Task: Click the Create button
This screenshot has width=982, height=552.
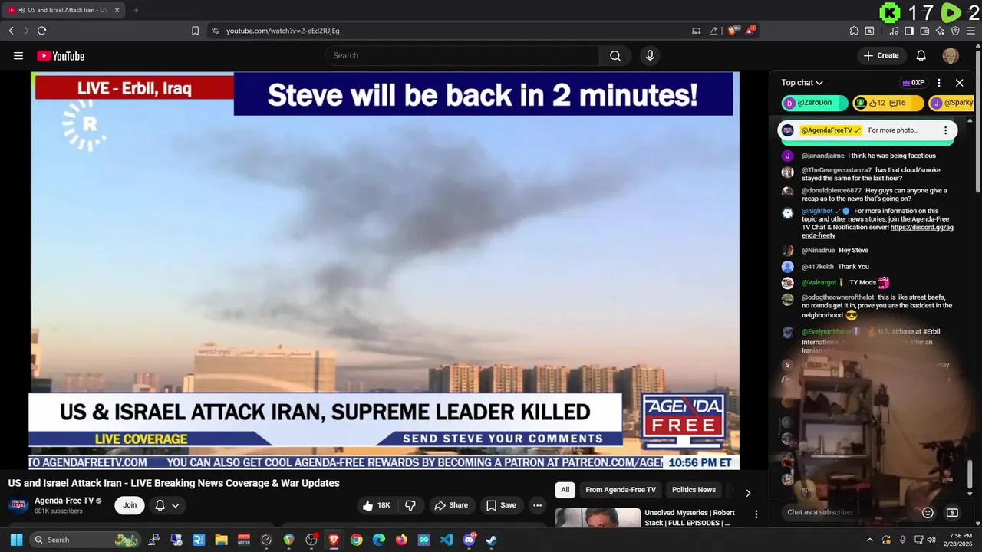Action: (881, 55)
